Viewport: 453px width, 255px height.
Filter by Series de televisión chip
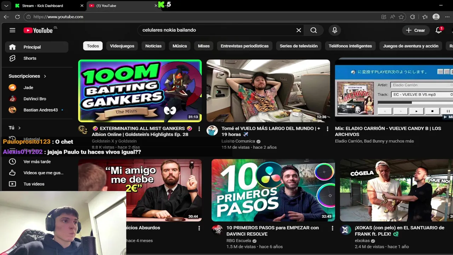299,46
